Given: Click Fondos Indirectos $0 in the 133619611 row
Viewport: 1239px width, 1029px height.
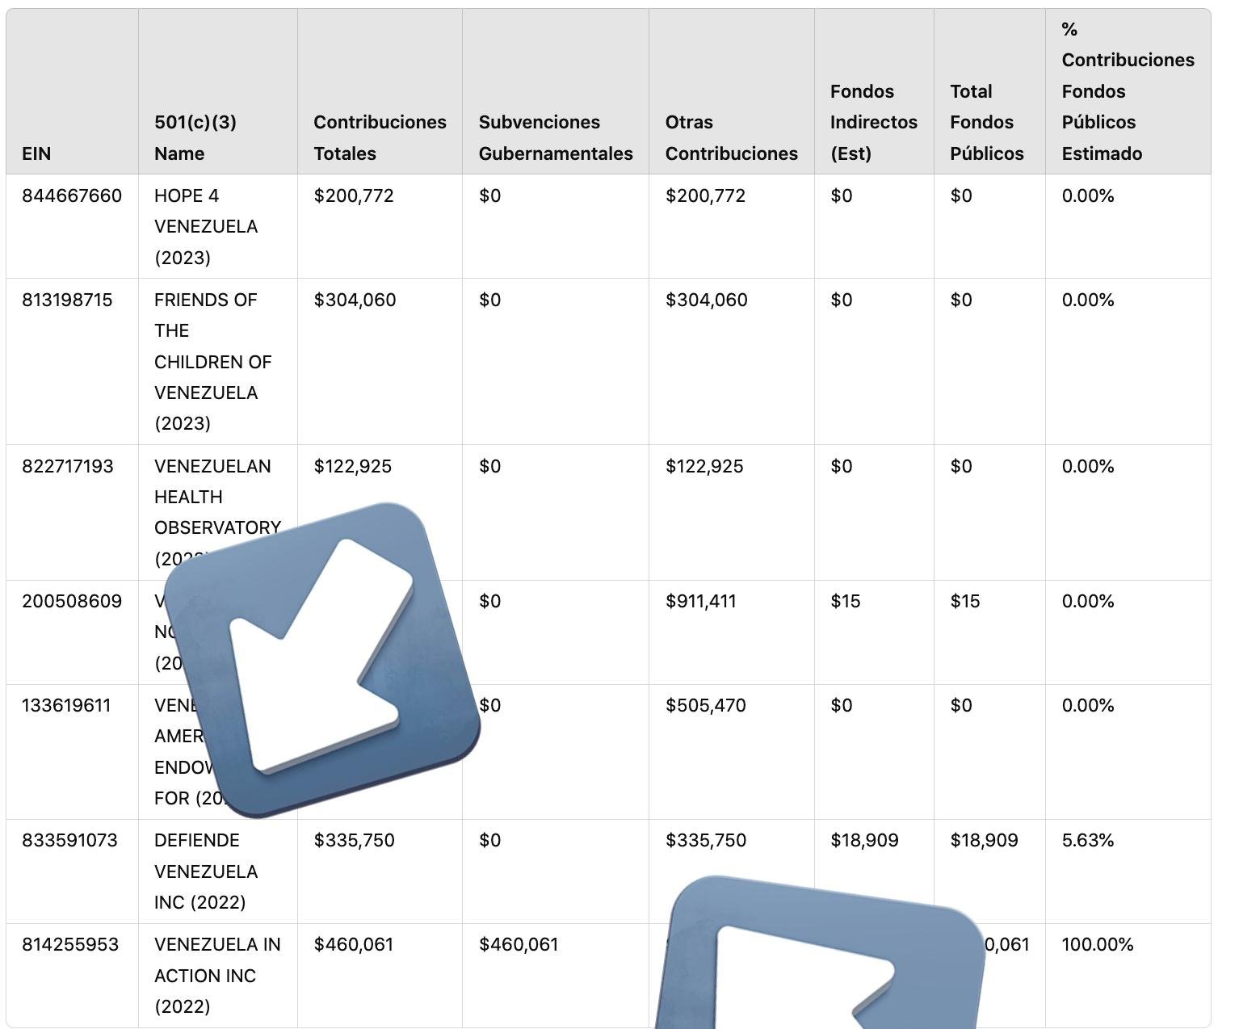Looking at the screenshot, I should click(x=841, y=705).
